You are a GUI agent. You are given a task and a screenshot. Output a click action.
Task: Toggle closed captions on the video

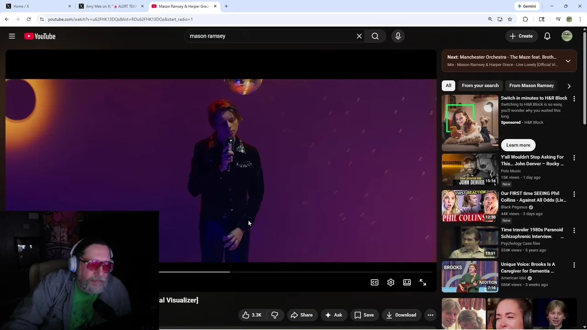375,282
